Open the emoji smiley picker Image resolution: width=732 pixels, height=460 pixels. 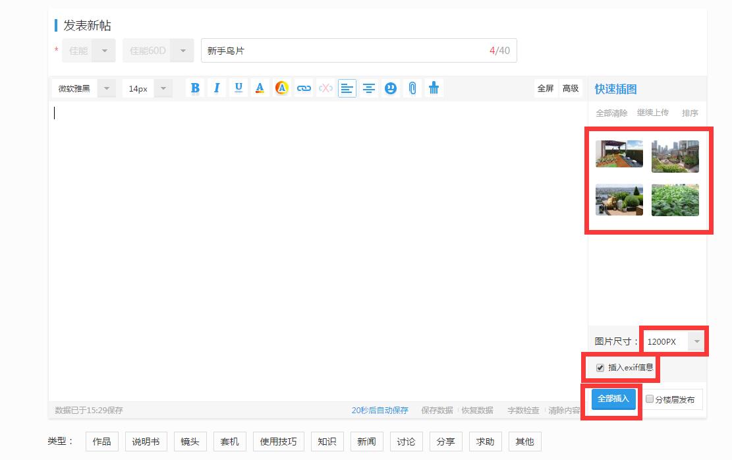[391, 88]
